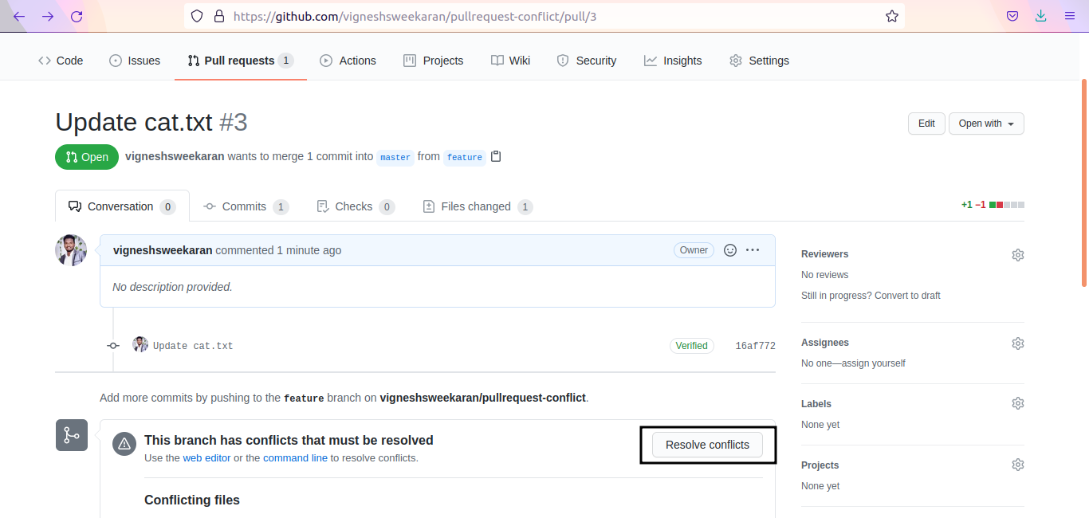Screen dimensions: 1089x518
Task: Open the Reviewers gear settings
Action: pos(1017,255)
